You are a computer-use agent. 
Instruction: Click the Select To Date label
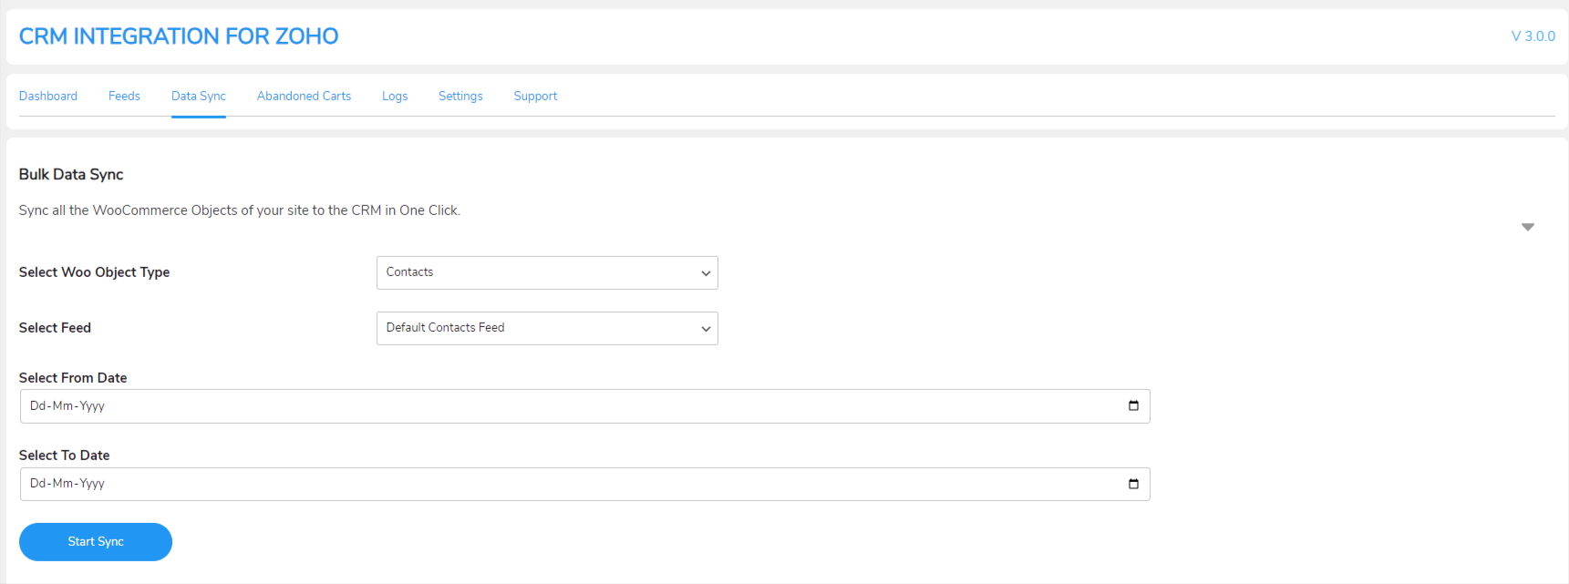click(x=64, y=456)
